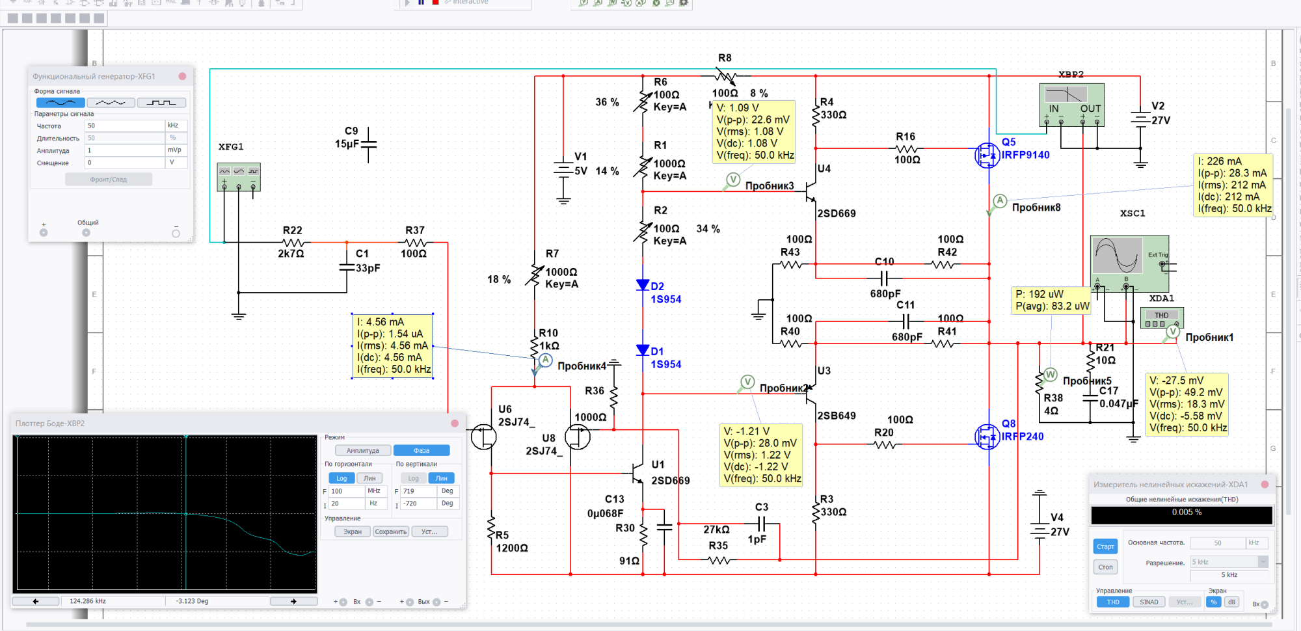The image size is (1301, 631).
Task: Select capacitor C9 15µF
Action: pos(368,144)
